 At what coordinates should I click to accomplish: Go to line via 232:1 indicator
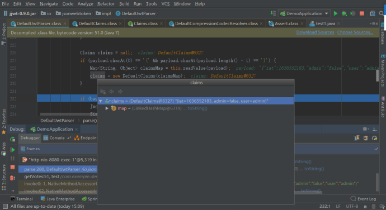click(325, 206)
